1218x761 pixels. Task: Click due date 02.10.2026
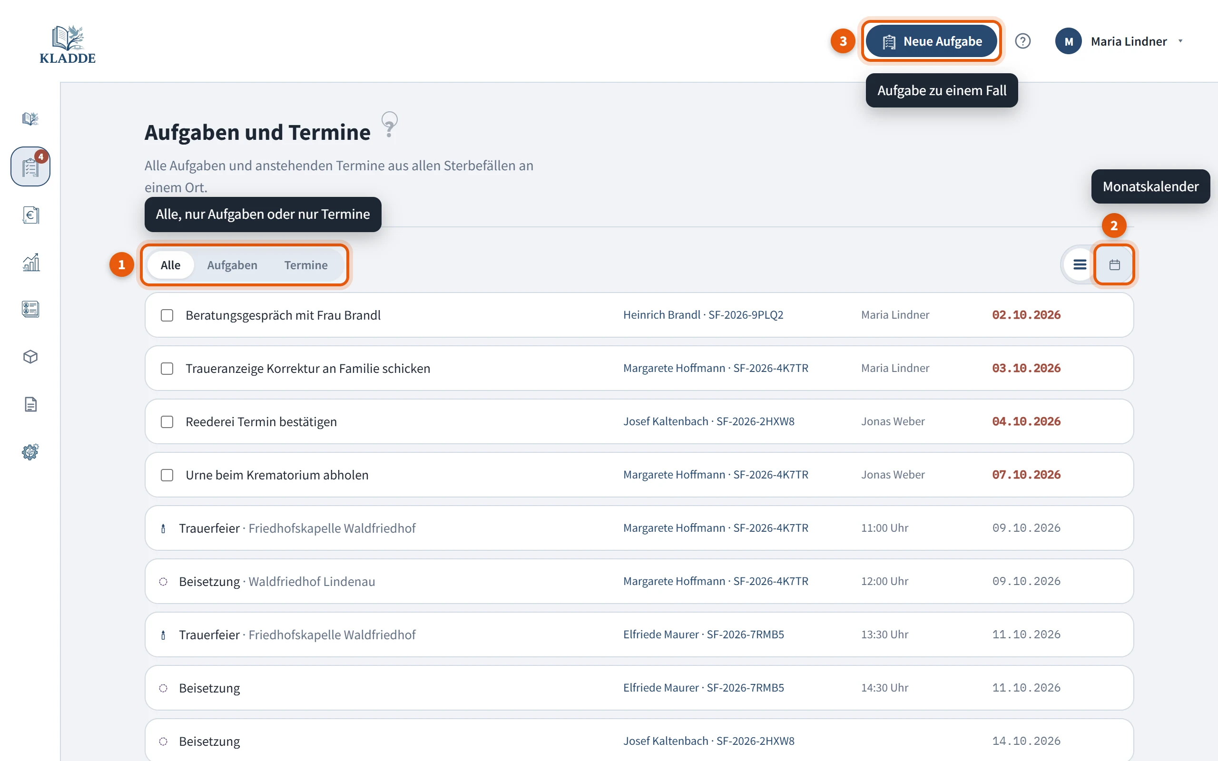1026,315
